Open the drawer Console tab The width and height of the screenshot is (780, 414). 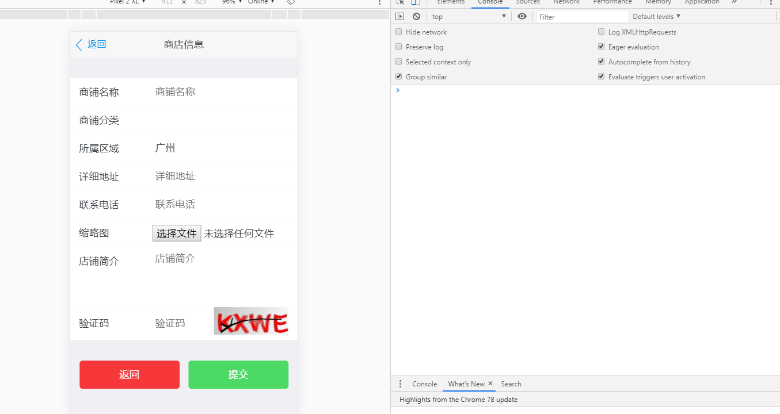424,384
